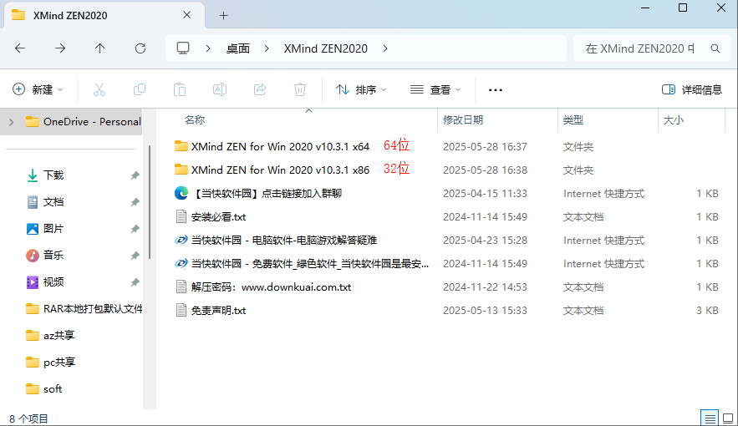Image resolution: width=738 pixels, height=426 pixels.
Task: Select 免责声明.txt file name
Action: pos(218,311)
